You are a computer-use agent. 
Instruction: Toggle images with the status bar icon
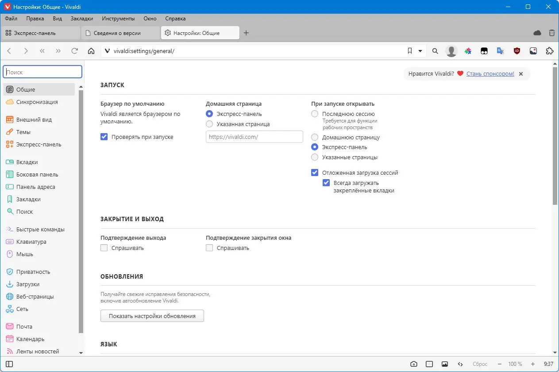coord(445,364)
